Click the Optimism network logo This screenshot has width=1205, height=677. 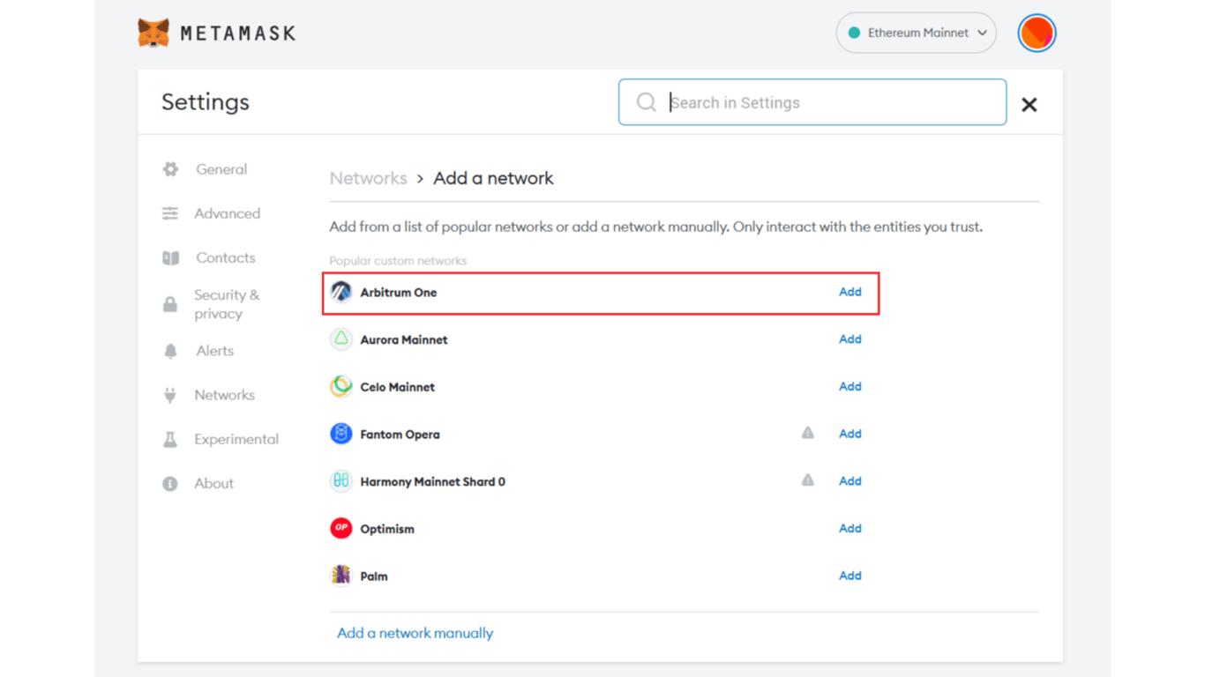341,528
